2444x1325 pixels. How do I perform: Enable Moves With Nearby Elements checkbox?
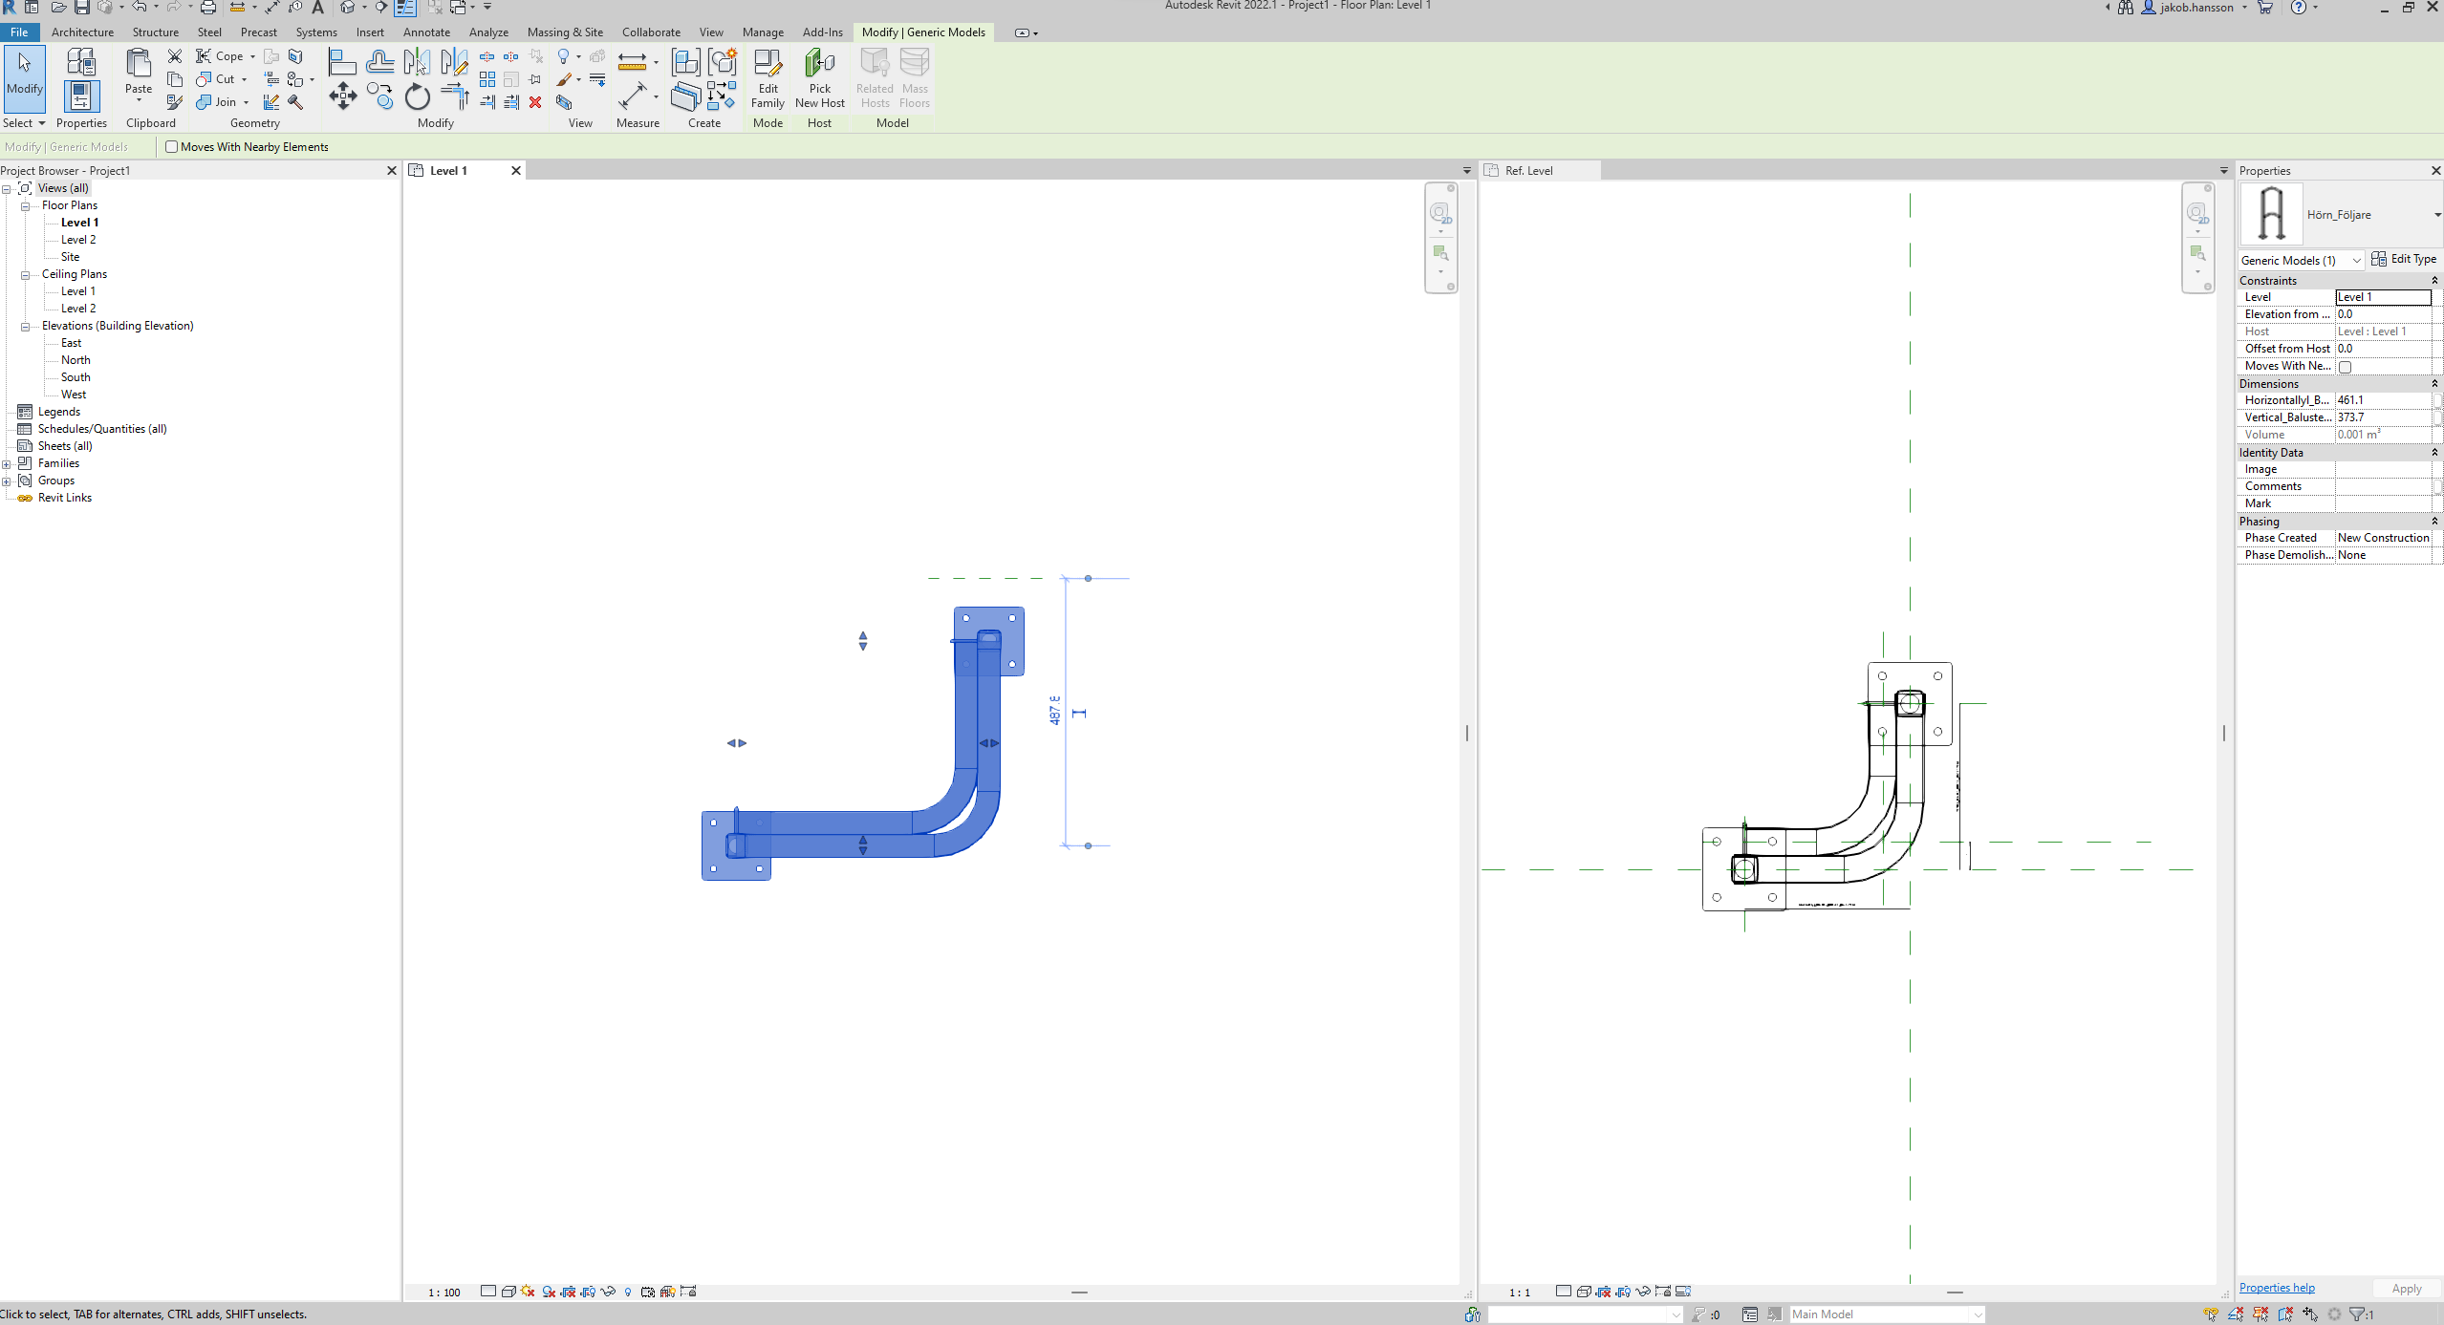tap(173, 146)
